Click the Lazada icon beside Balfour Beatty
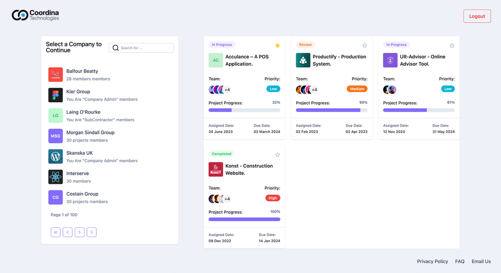The image size is (501, 273). [x=55, y=74]
